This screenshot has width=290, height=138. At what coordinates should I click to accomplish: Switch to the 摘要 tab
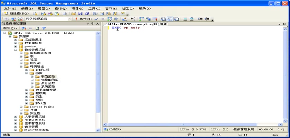point(163,24)
